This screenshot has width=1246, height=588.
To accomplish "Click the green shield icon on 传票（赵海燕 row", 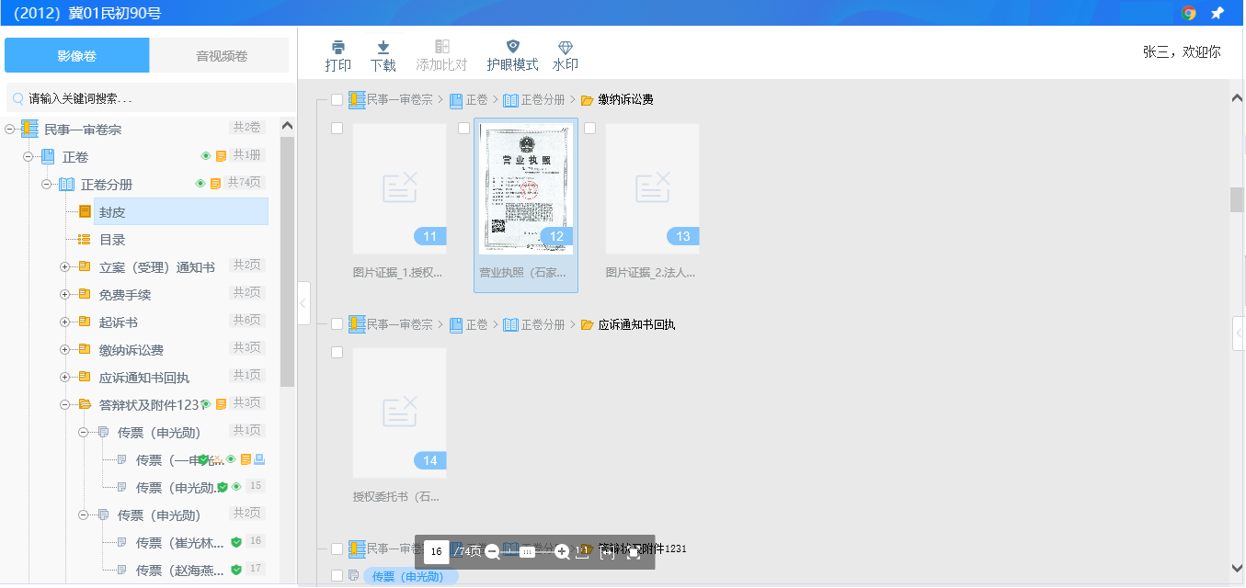I will (236, 570).
